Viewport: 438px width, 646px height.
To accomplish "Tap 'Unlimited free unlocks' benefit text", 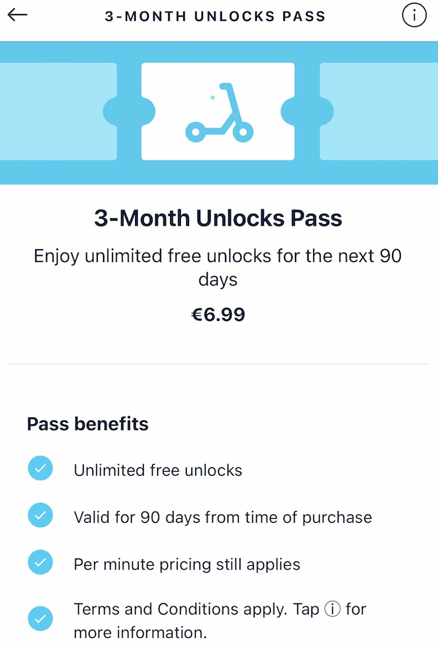I will [x=158, y=470].
